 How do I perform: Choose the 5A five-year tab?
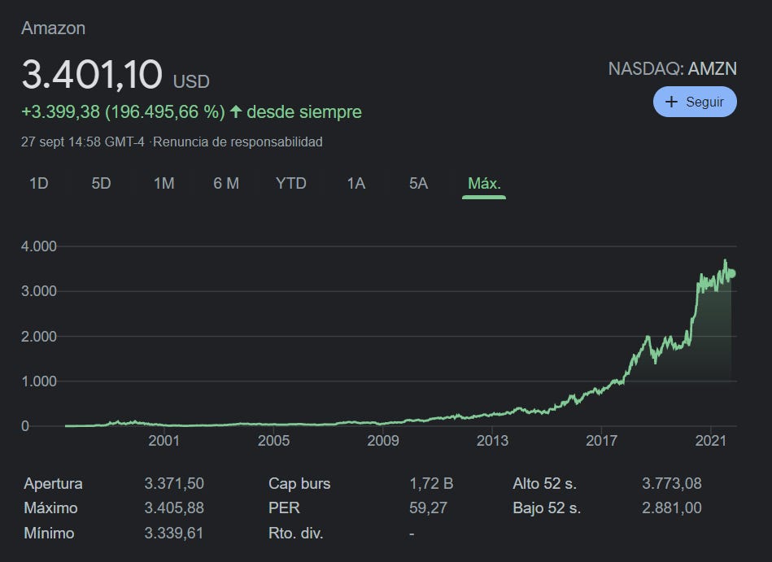[x=418, y=184]
